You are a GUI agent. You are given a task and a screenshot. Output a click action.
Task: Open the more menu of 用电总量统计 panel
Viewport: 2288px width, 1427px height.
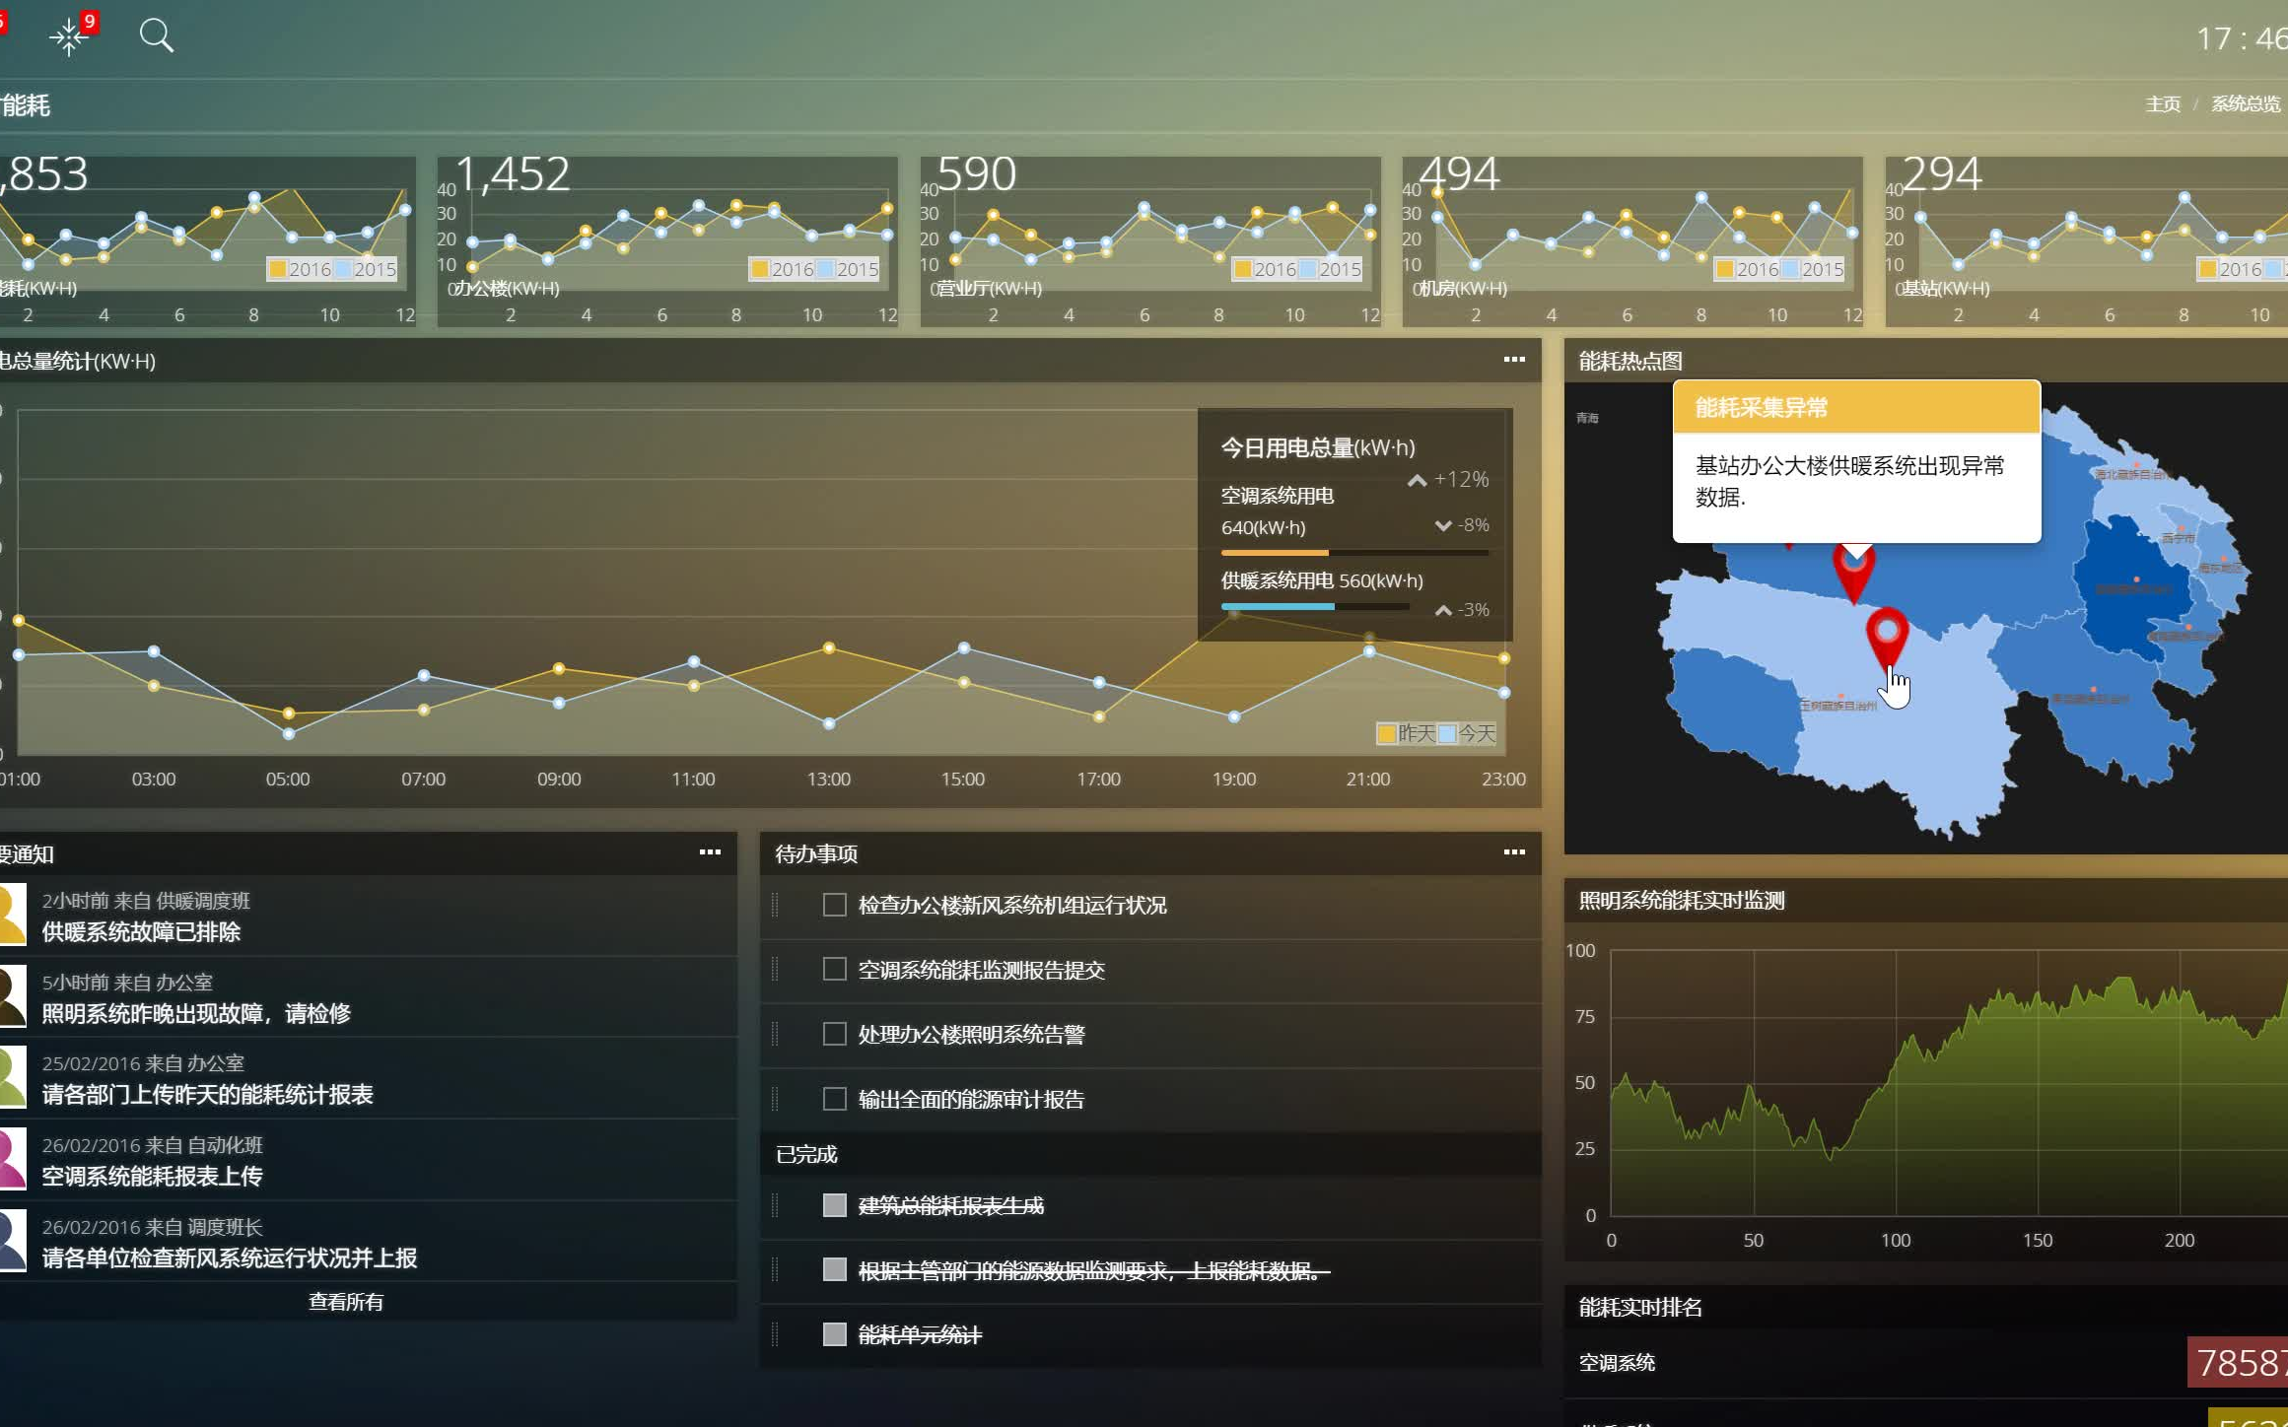pos(1514,360)
